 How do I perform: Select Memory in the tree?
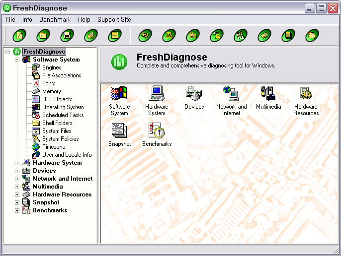tap(52, 91)
